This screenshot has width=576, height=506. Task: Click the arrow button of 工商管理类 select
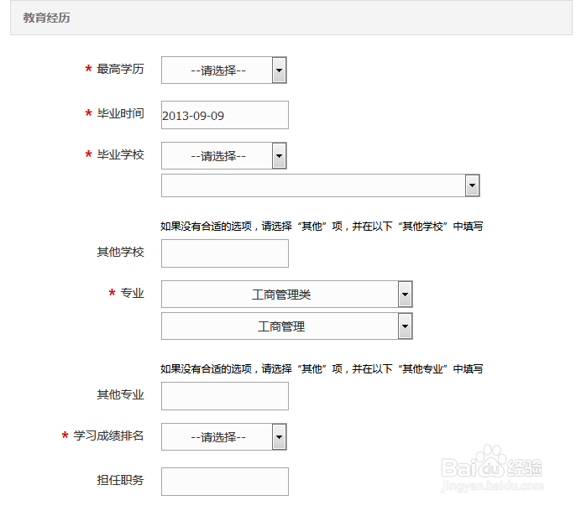point(405,295)
